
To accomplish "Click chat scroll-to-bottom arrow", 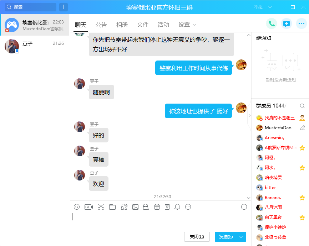I will click(249, 198).
